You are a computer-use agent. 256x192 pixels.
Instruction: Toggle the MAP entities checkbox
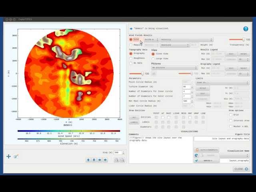190,117
